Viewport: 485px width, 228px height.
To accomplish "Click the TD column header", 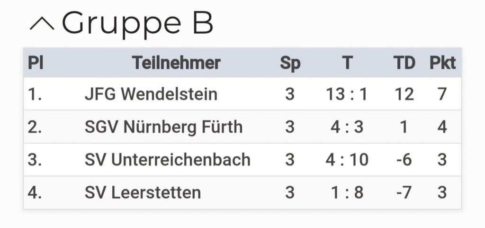I will tap(404, 63).
